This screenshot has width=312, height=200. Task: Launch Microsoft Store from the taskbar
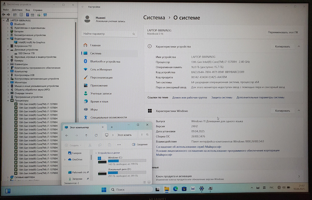click(x=184, y=189)
